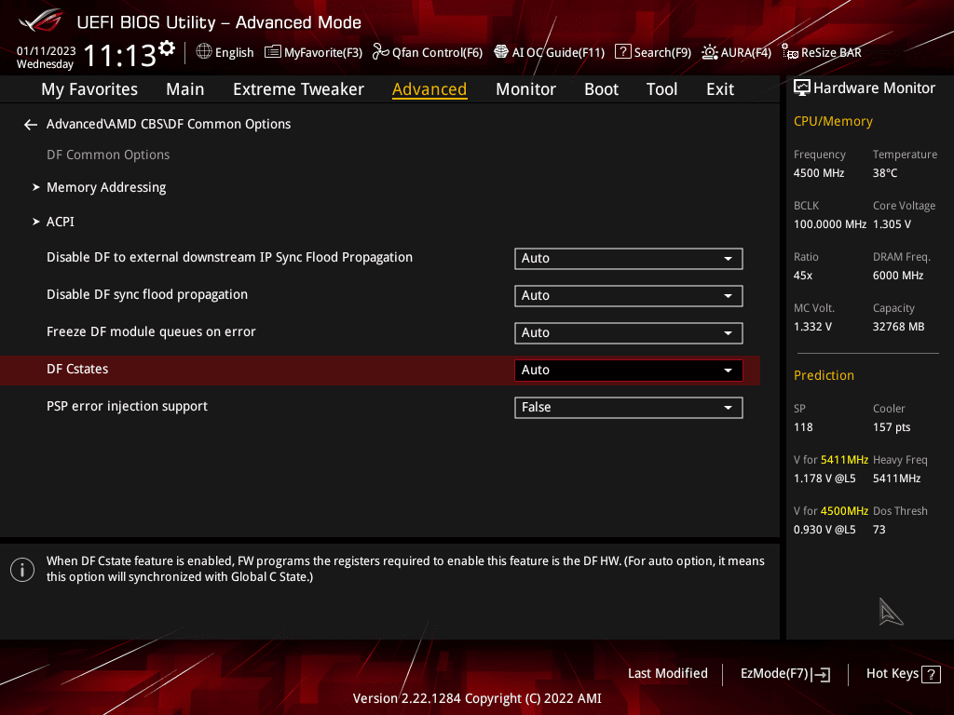Viewport: 954px width, 715px height.
Task: Toggle the ReSize BAR icon
Action: coord(789,52)
